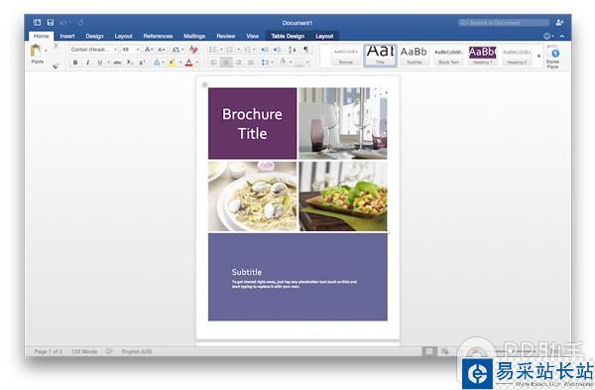595x390 pixels.
Task: Increase font size with grow font icon
Action: 149,50
